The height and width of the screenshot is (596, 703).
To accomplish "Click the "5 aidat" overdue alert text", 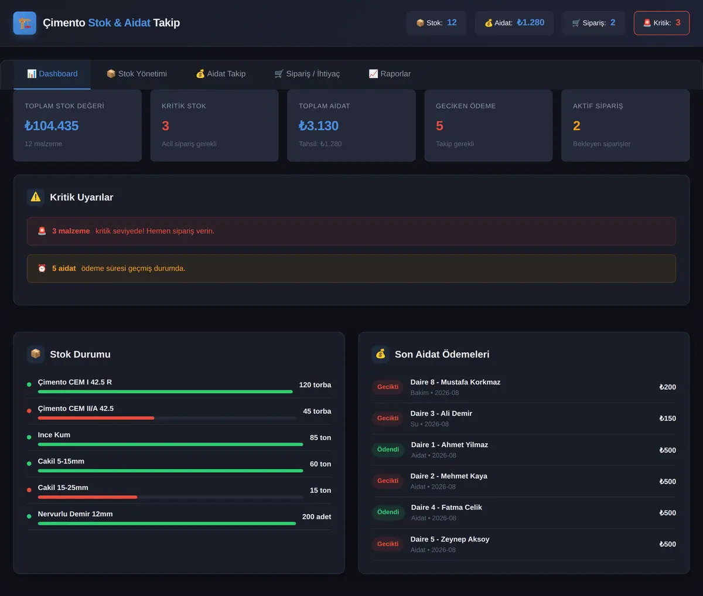I will [x=64, y=268].
